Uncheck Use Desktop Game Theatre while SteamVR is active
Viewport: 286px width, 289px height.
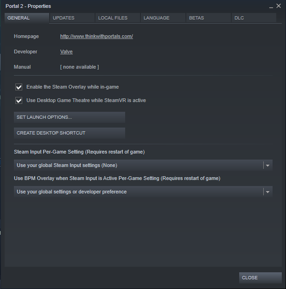click(19, 101)
